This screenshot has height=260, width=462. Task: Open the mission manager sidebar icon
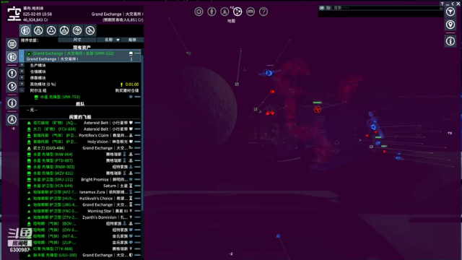[x=12, y=87]
